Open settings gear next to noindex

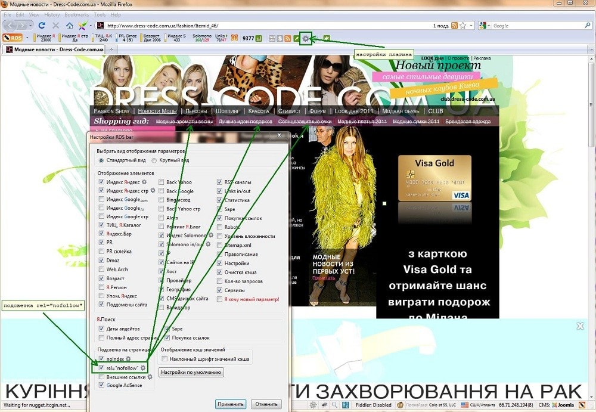(128, 359)
